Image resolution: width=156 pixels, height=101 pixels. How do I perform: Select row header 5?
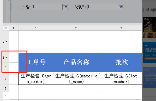[6, 88]
